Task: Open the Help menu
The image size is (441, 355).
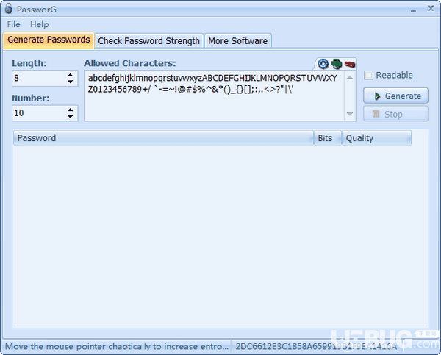Action: (40, 24)
